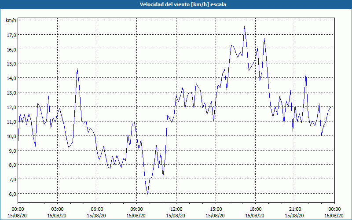The image size is (352, 220).
Task: Click the 11,0 y-axis value
Action: pyautogui.click(x=12, y=121)
